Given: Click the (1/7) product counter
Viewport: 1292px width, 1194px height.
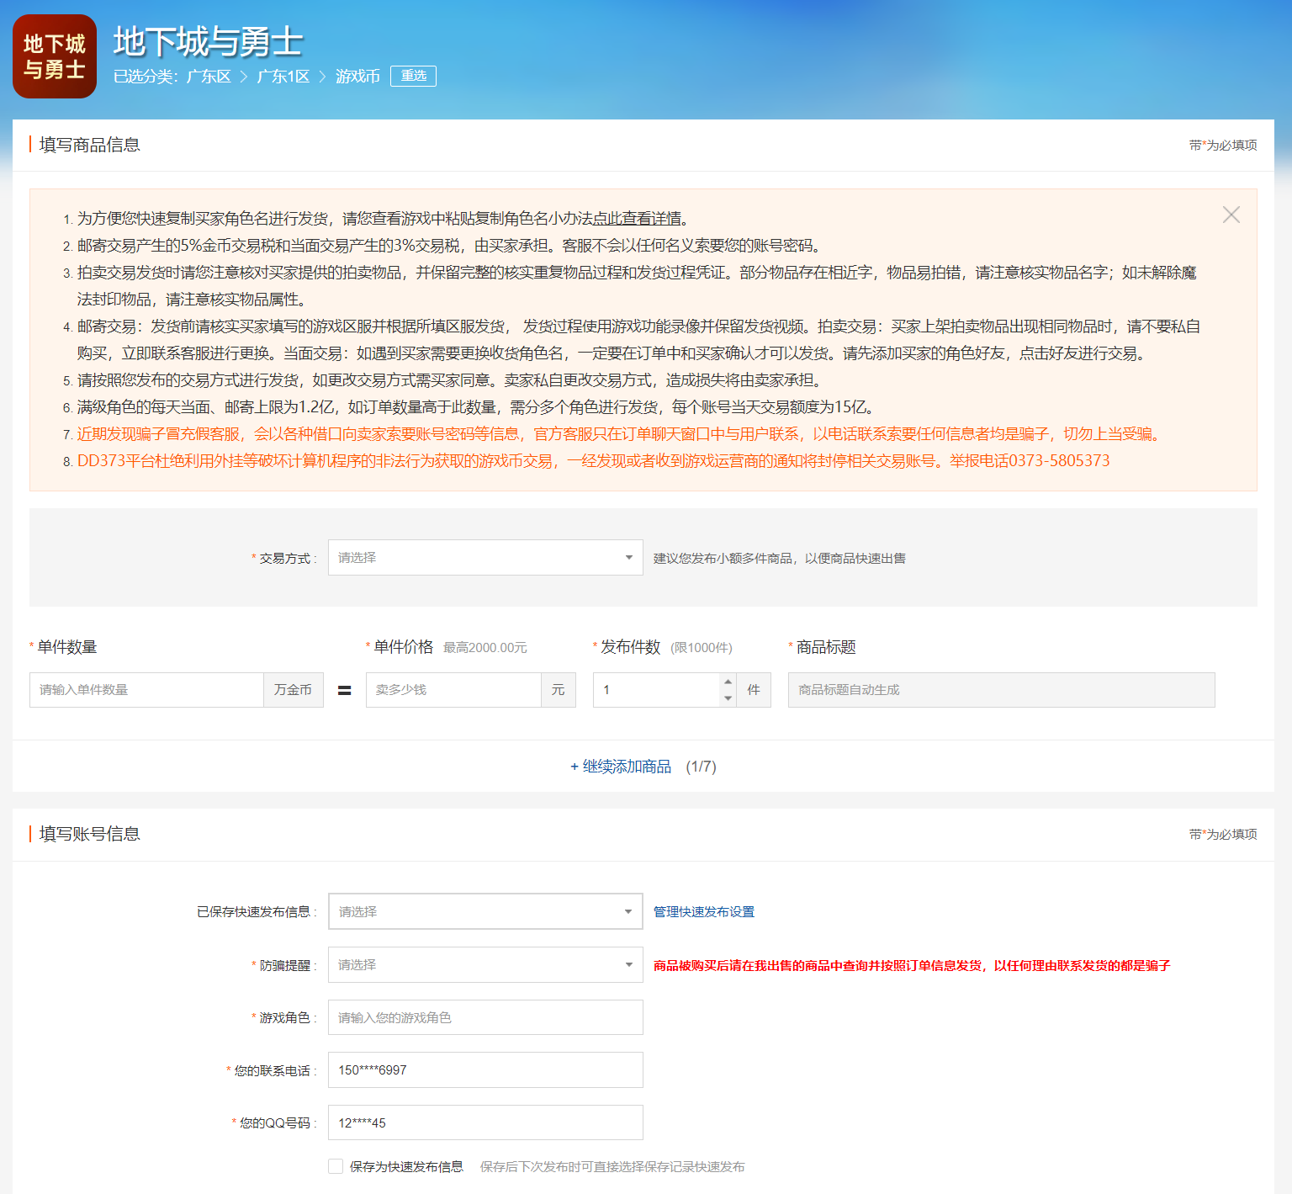Looking at the screenshot, I should coord(701,767).
